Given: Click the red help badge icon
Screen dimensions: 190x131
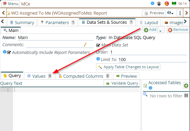Looking at the screenshot, I should point(166,4).
